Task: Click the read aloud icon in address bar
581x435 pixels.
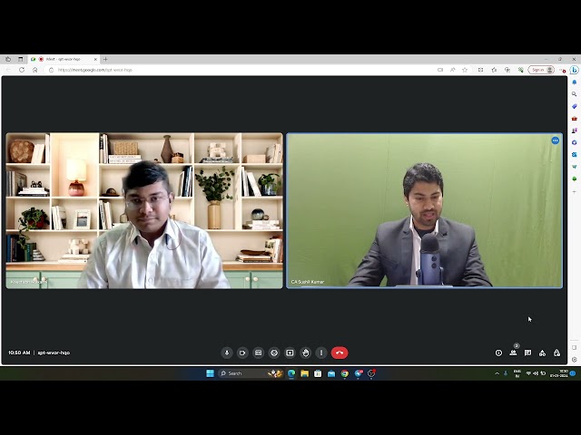Action: pos(452,70)
